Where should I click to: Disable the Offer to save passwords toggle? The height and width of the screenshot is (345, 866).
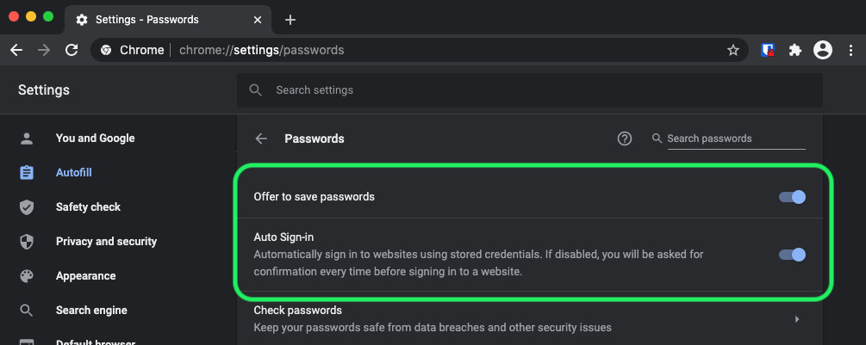(x=792, y=197)
